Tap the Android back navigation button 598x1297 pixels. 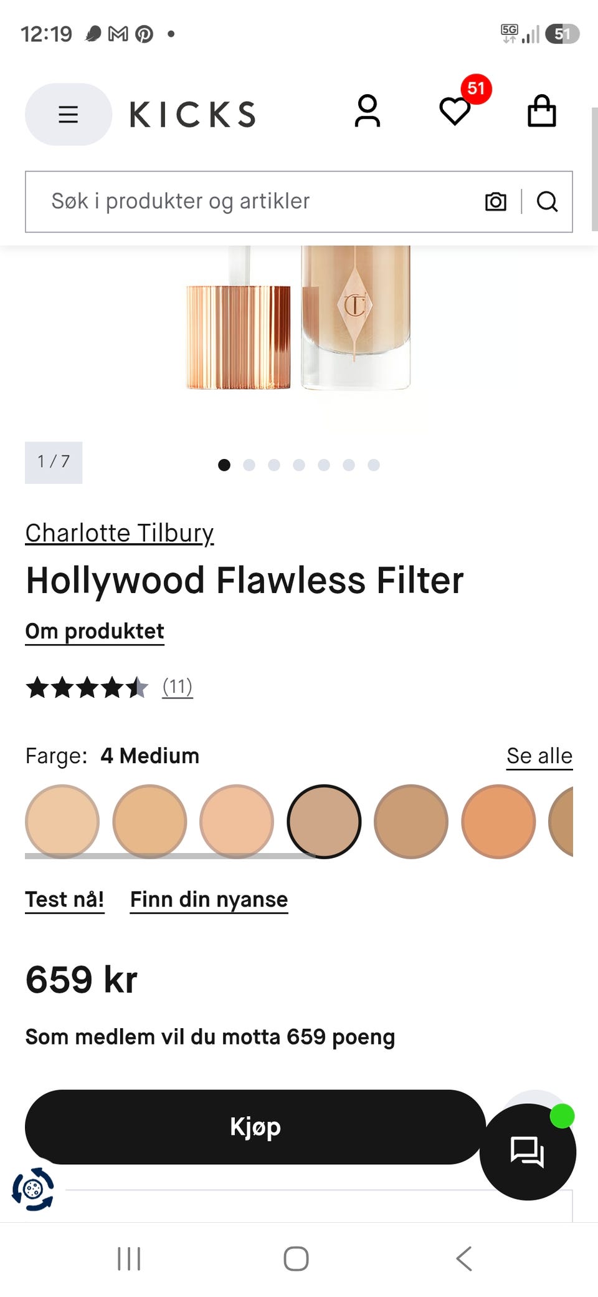(x=464, y=1258)
